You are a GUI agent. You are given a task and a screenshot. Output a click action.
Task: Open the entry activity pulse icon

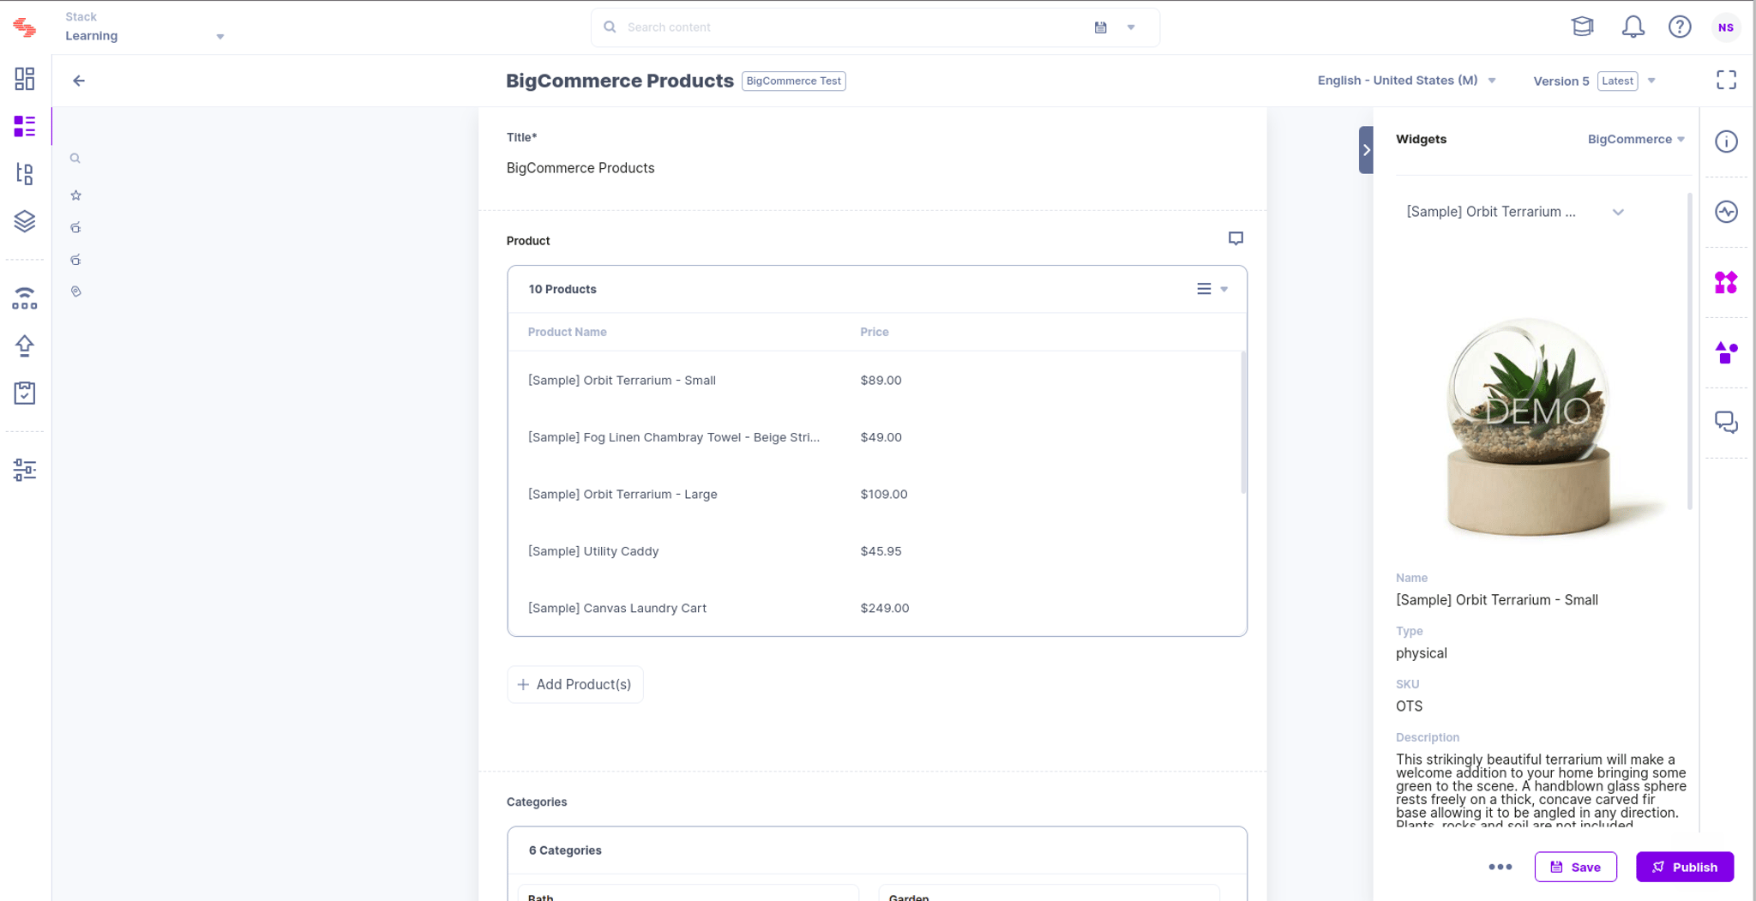tap(1726, 212)
